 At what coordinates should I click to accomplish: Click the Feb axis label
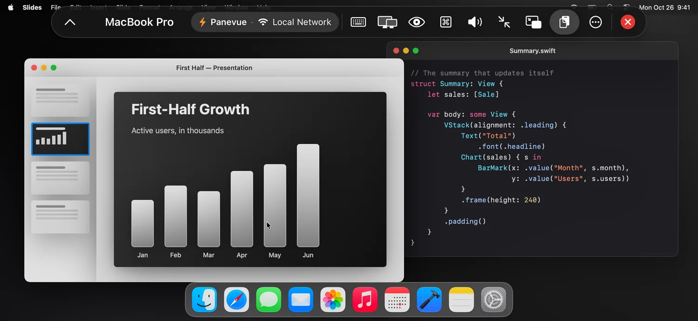click(x=175, y=255)
